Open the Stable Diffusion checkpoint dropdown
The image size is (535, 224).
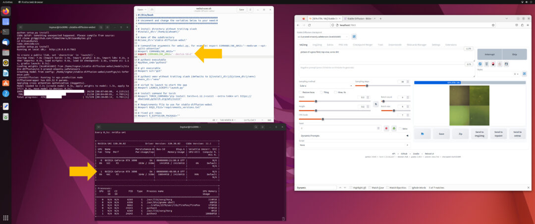(323, 37)
